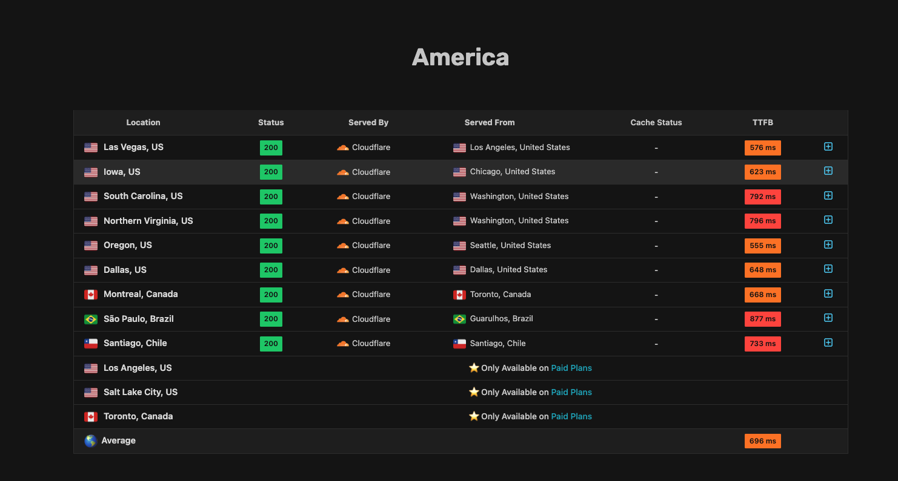The height and width of the screenshot is (481, 898).
Task: Click the Cloudflare logo in the Las Vegas row
Action: pos(343,148)
